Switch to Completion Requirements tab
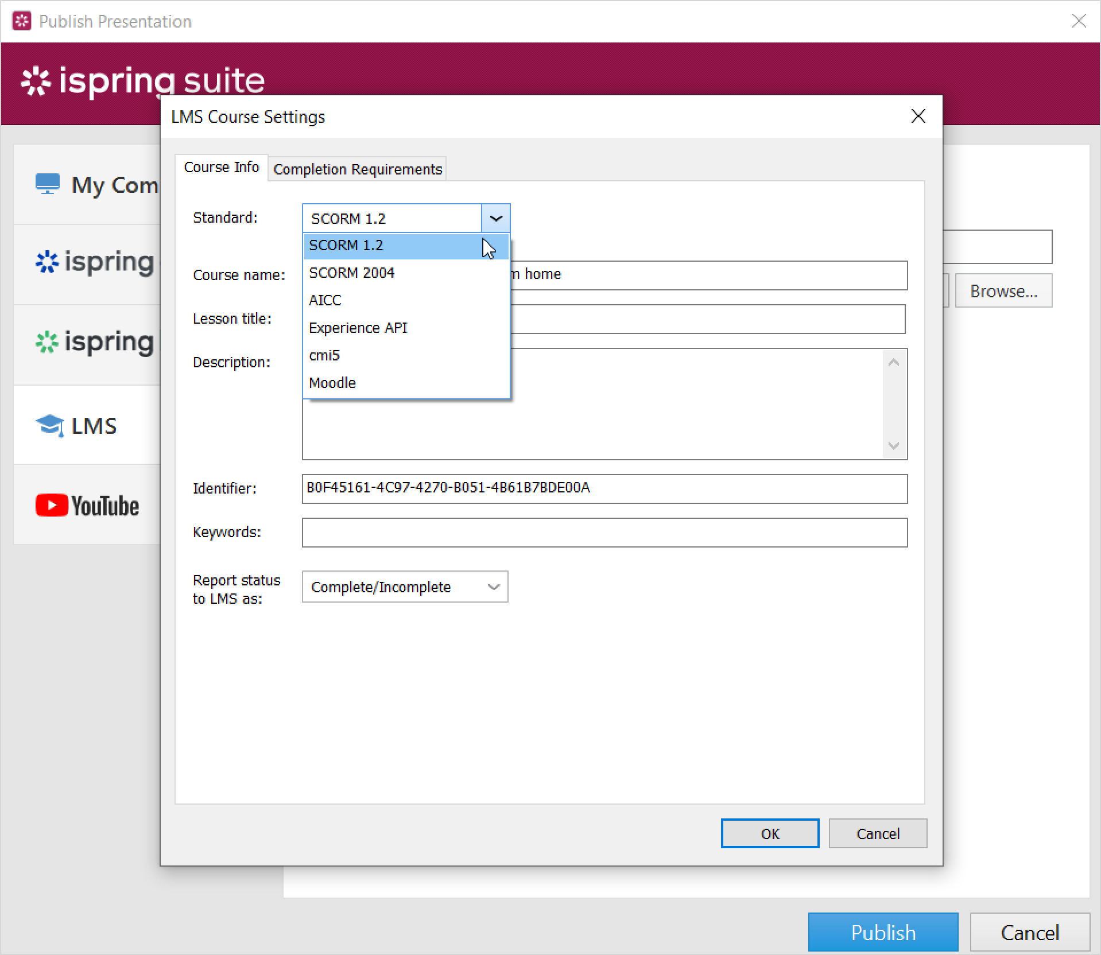 [357, 169]
